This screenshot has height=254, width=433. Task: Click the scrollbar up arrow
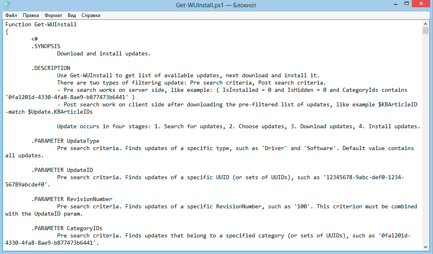tap(425, 24)
